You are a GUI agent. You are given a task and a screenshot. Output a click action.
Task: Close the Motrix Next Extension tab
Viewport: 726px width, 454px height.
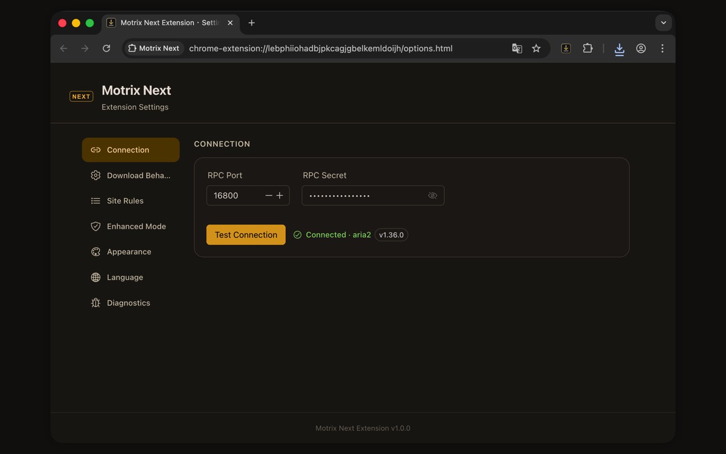tap(230, 23)
